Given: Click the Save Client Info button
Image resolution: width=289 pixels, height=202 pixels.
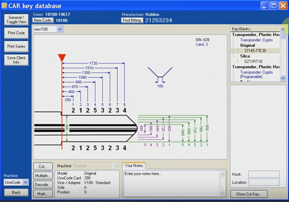Looking at the screenshot, I should point(16,60).
